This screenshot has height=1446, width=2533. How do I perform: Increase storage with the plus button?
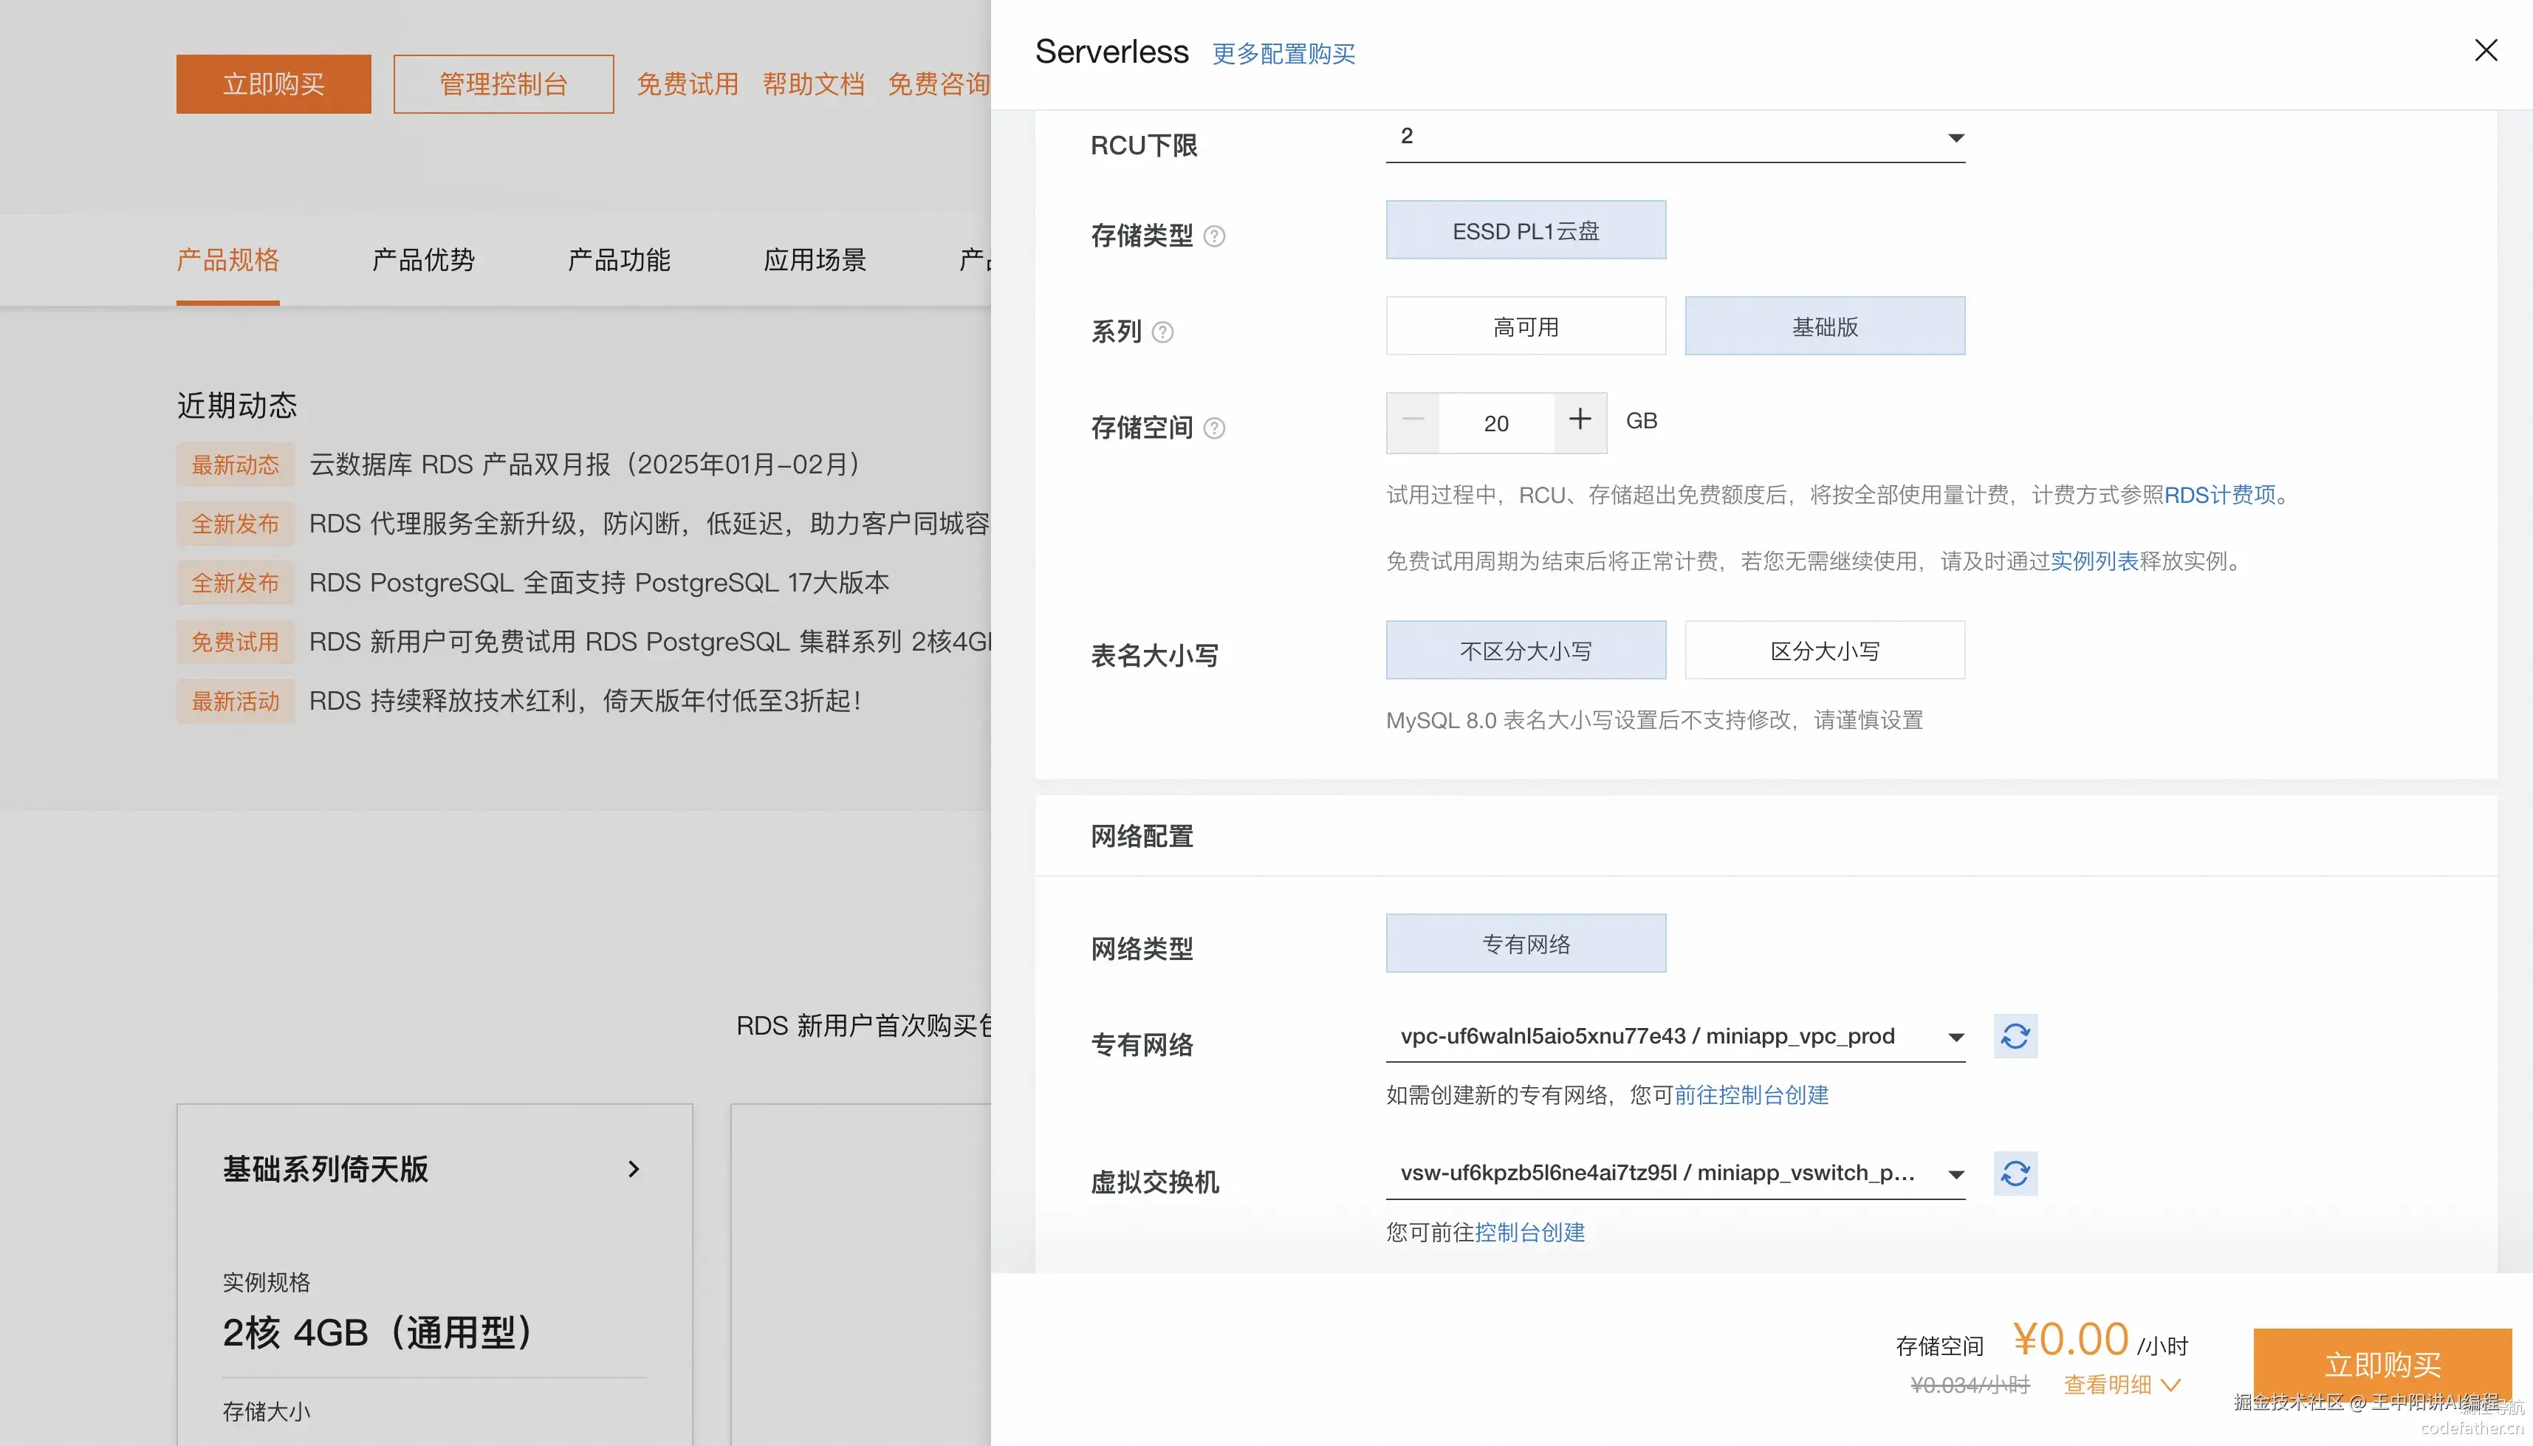[1580, 421]
